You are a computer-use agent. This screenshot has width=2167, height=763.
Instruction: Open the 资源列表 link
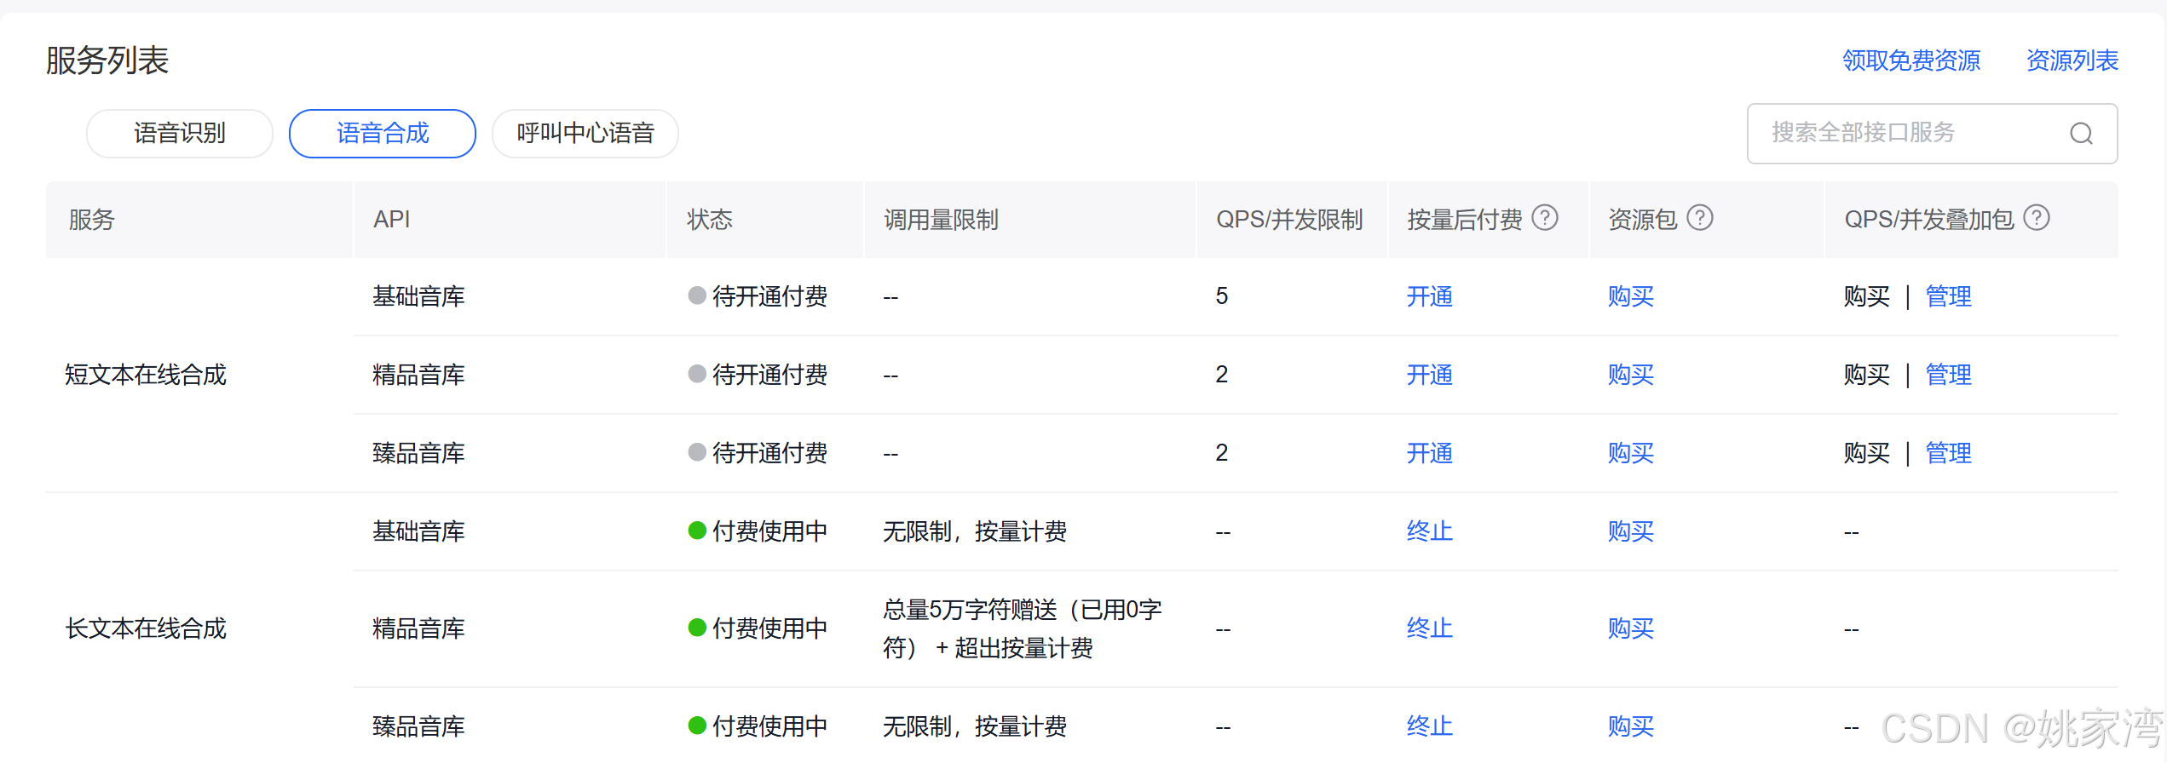click(2072, 60)
